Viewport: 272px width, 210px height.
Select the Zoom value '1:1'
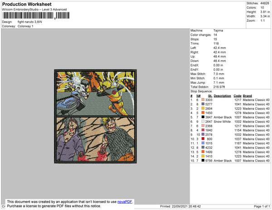pos(262,21)
